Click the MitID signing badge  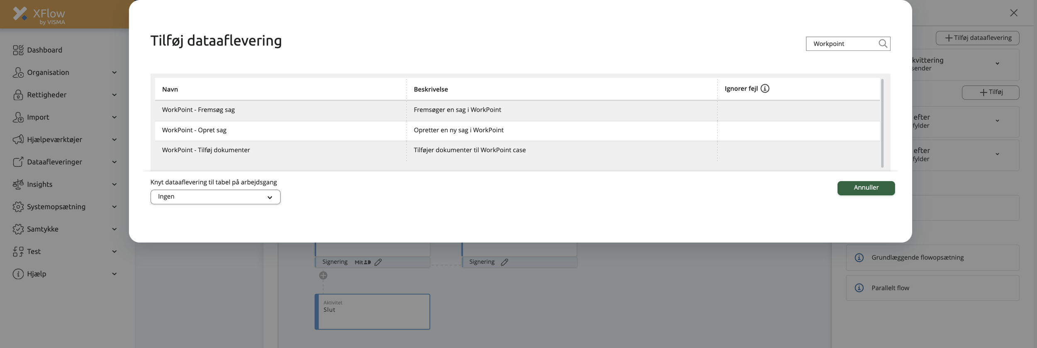click(x=363, y=262)
